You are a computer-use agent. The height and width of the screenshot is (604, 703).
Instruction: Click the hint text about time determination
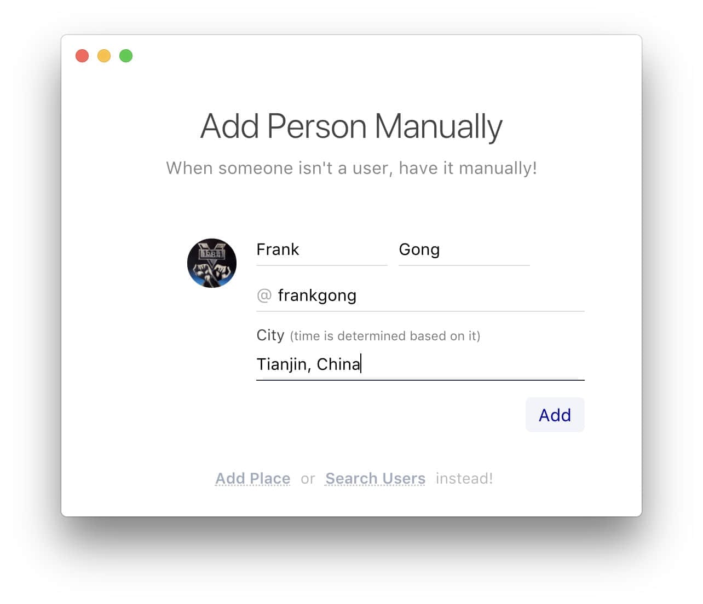pyautogui.click(x=385, y=336)
